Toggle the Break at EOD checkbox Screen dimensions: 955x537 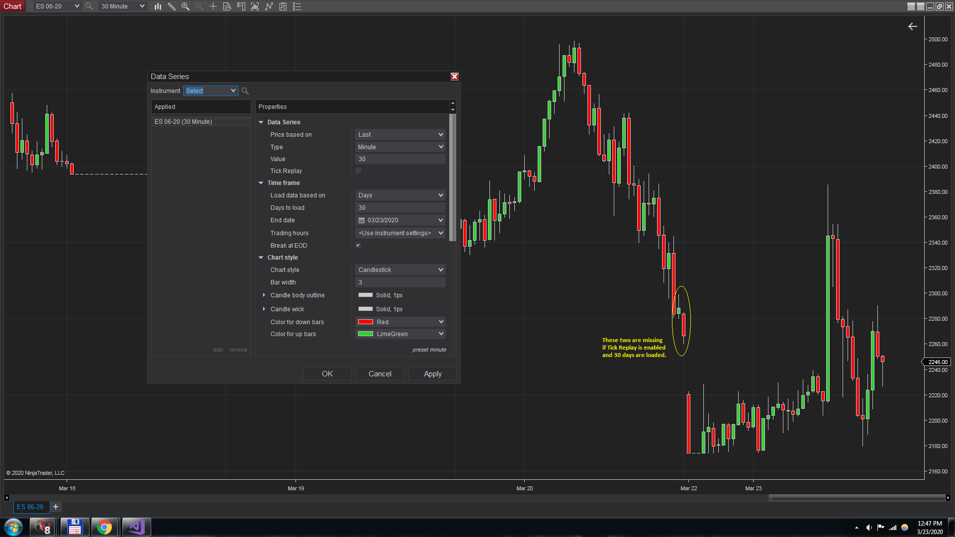click(x=358, y=246)
